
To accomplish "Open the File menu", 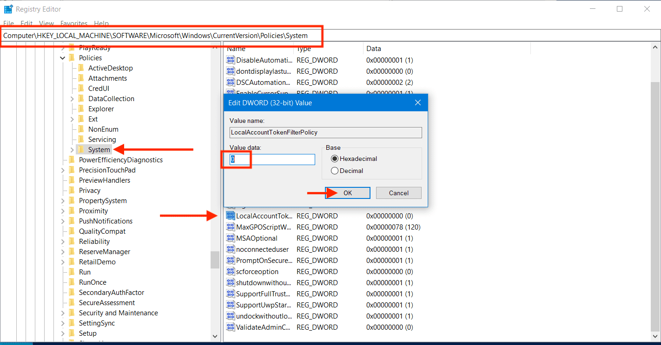I will pyautogui.click(x=9, y=23).
